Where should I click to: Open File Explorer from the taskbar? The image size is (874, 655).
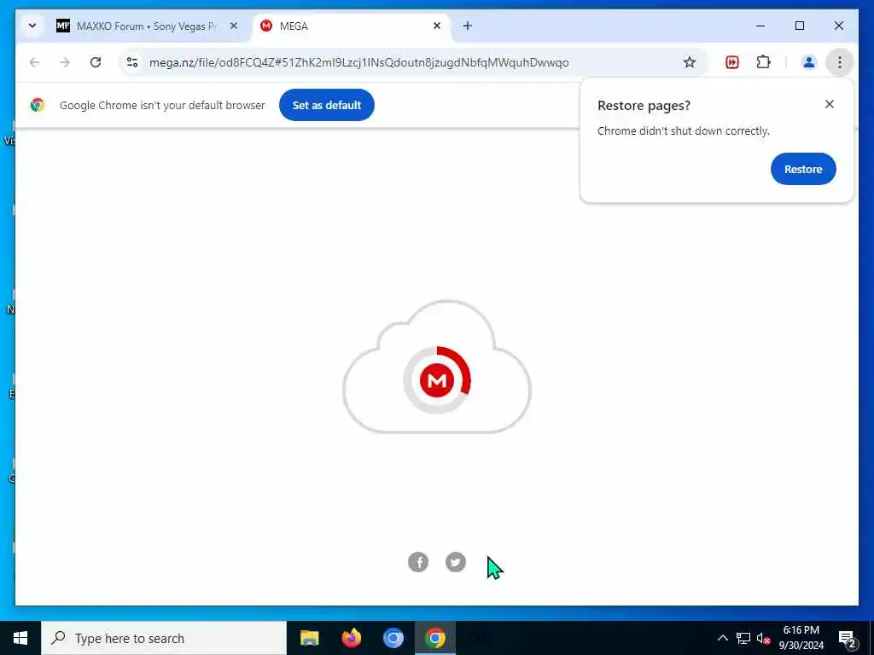click(x=309, y=638)
